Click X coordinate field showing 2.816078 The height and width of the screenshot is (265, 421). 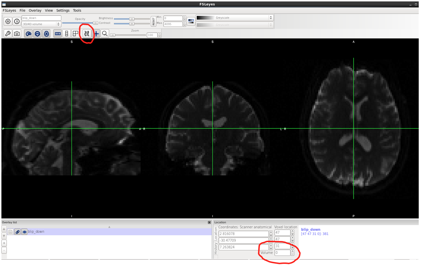pos(244,234)
